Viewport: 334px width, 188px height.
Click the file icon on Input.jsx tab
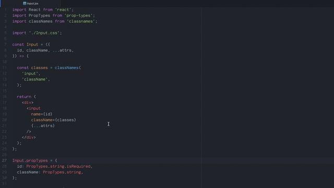(25, 4)
